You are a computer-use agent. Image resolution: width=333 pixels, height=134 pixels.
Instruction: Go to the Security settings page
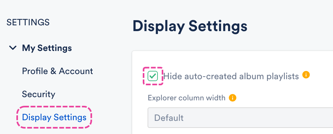(38, 94)
